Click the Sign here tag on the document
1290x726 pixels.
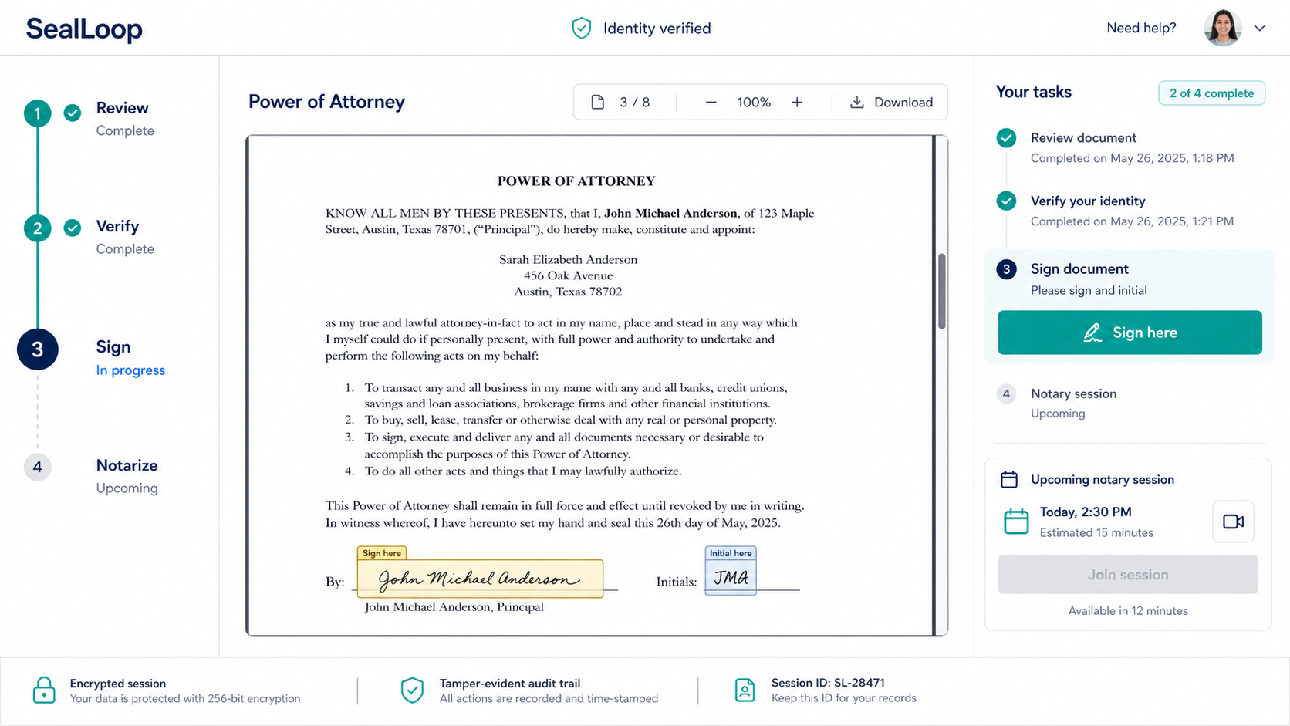381,553
